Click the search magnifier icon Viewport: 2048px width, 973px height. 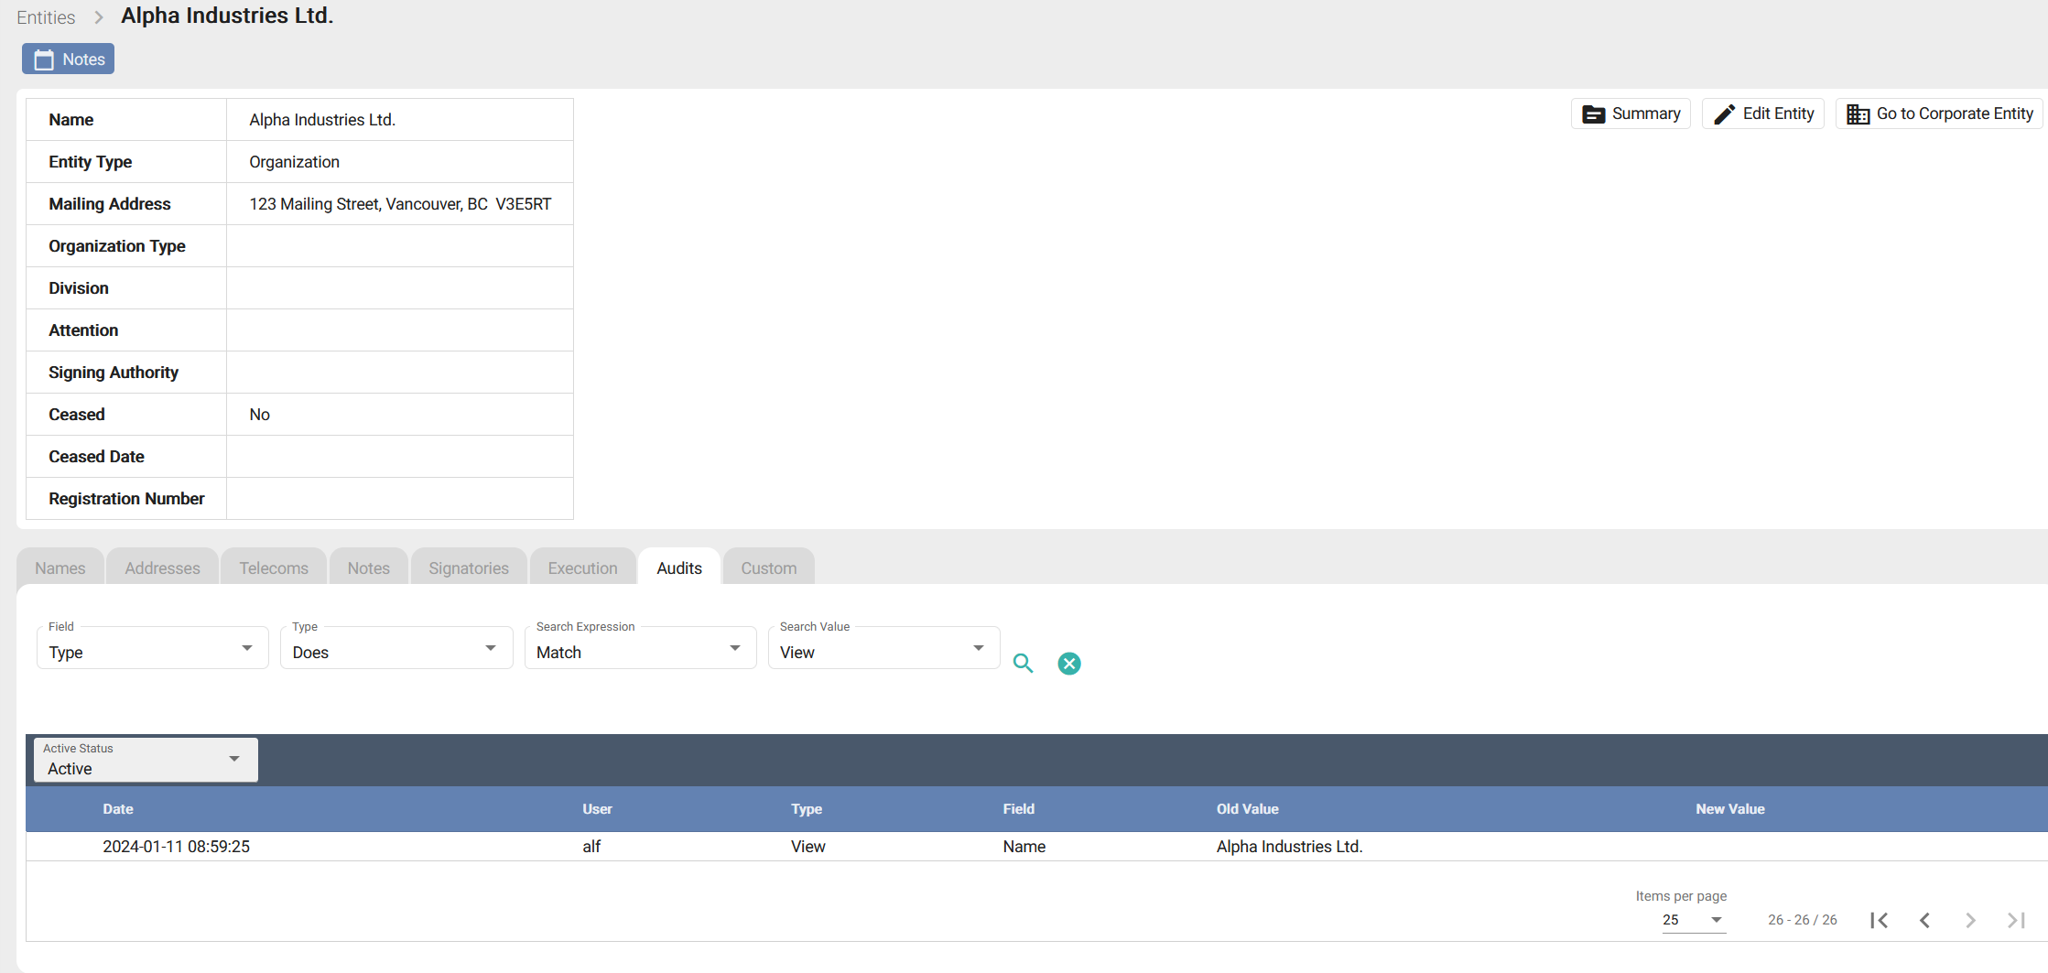[x=1023, y=664]
